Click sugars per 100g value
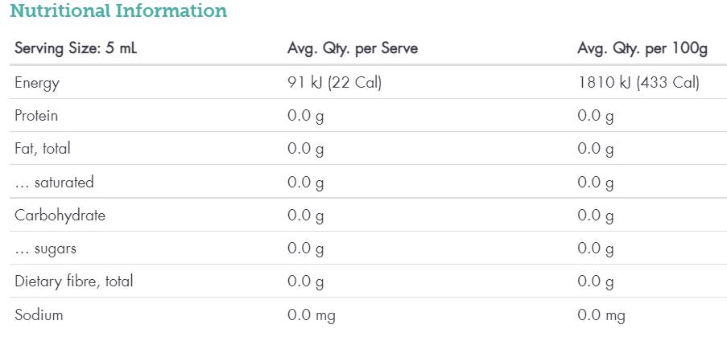Screen dimensions: 727x337 point(596,249)
